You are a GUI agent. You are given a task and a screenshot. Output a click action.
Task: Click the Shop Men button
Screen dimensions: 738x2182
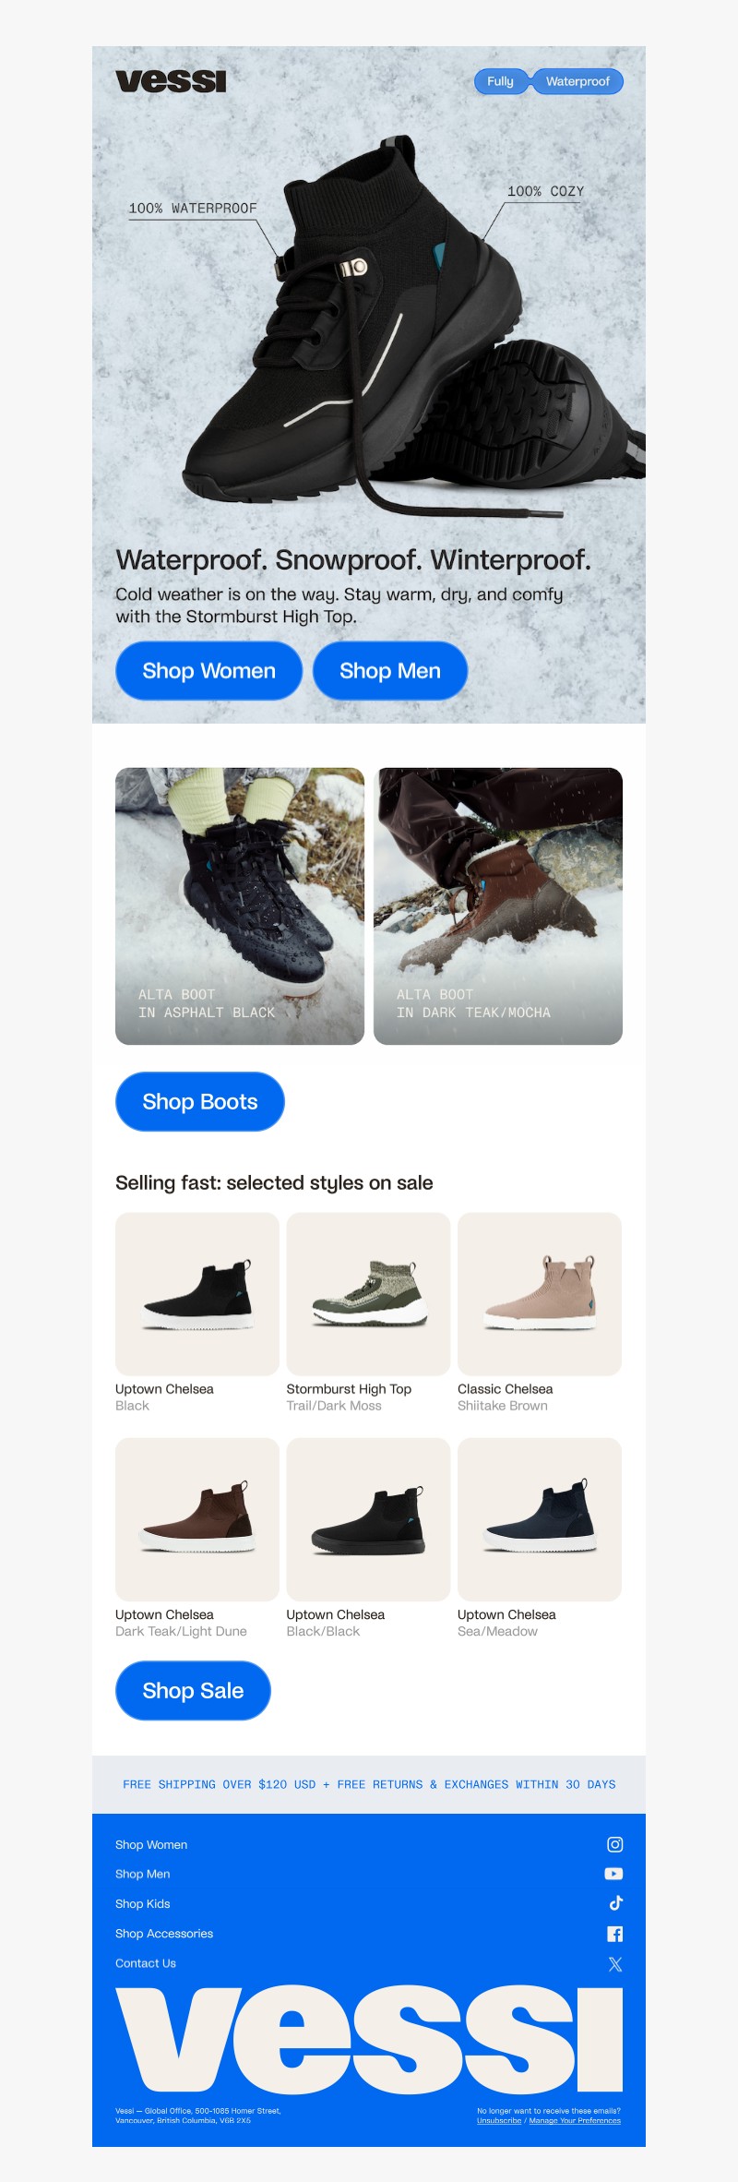pyautogui.click(x=389, y=671)
